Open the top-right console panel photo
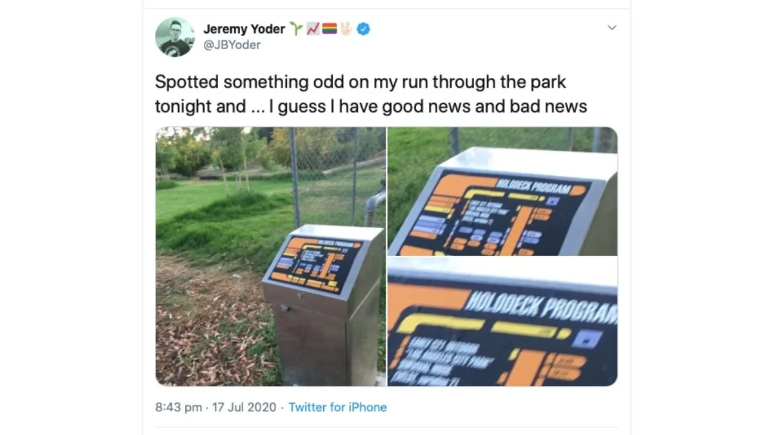The height and width of the screenshot is (435, 774). pyautogui.click(x=502, y=191)
